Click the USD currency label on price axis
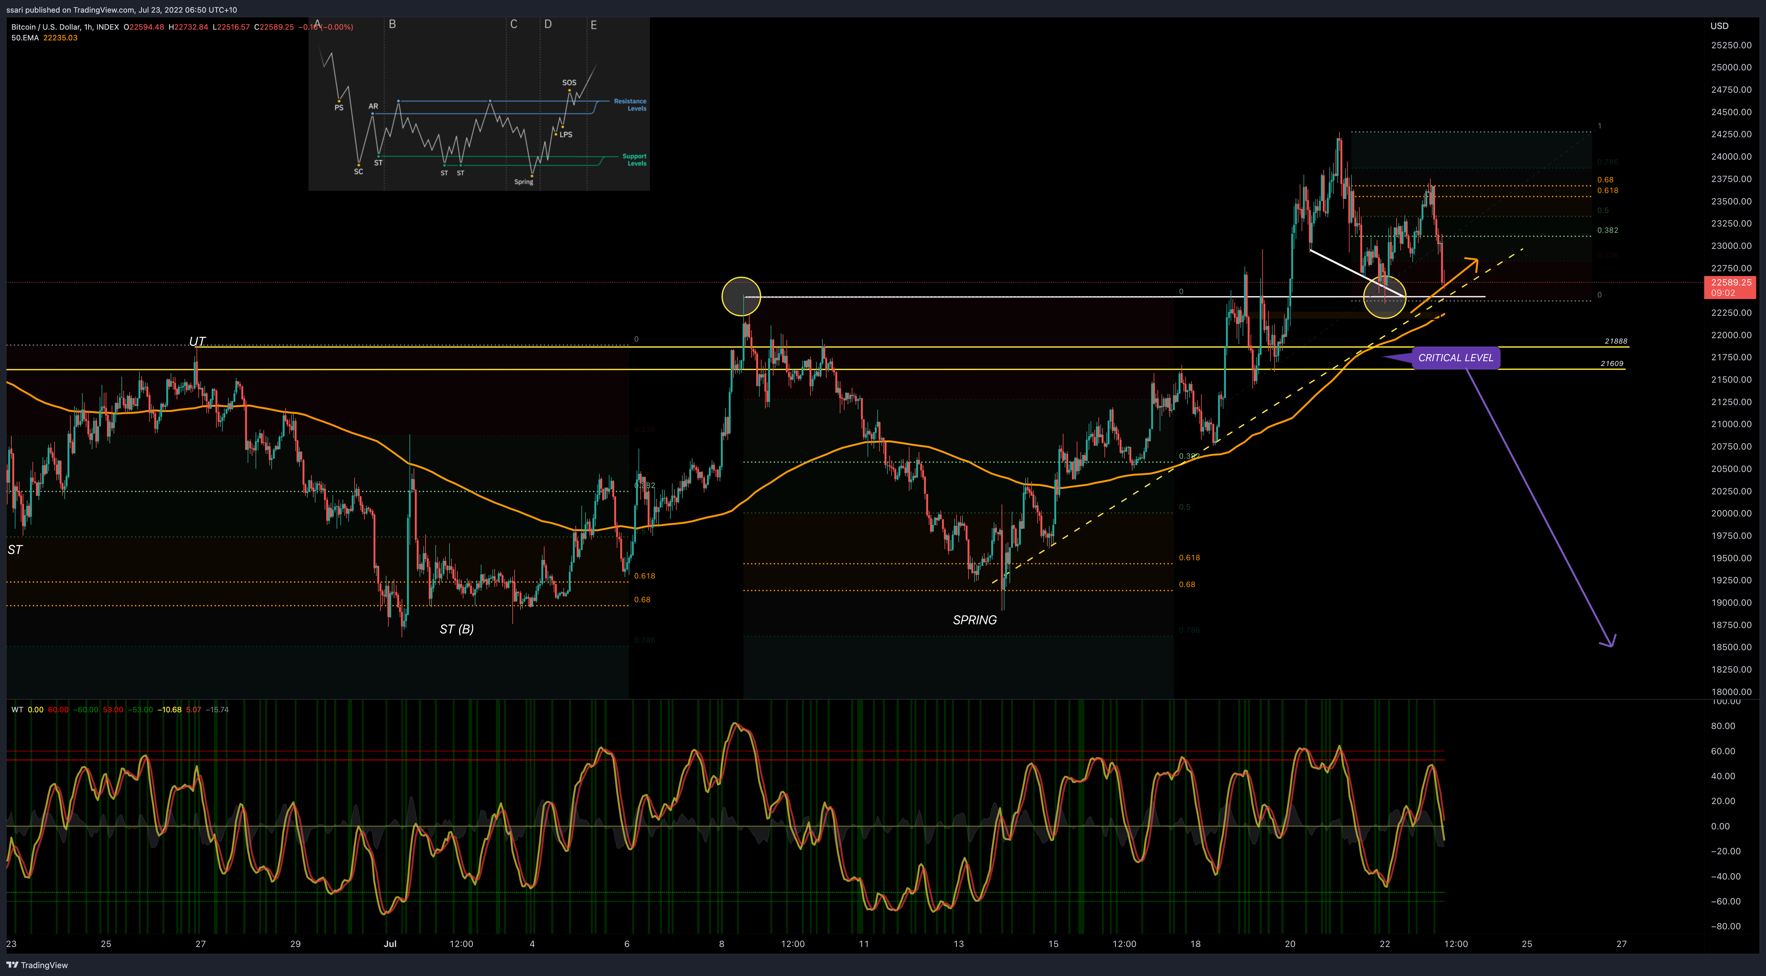This screenshot has width=1766, height=976. pos(1719,26)
